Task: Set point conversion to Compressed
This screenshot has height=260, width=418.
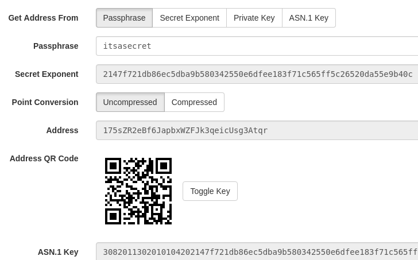Action: [x=194, y=102]
